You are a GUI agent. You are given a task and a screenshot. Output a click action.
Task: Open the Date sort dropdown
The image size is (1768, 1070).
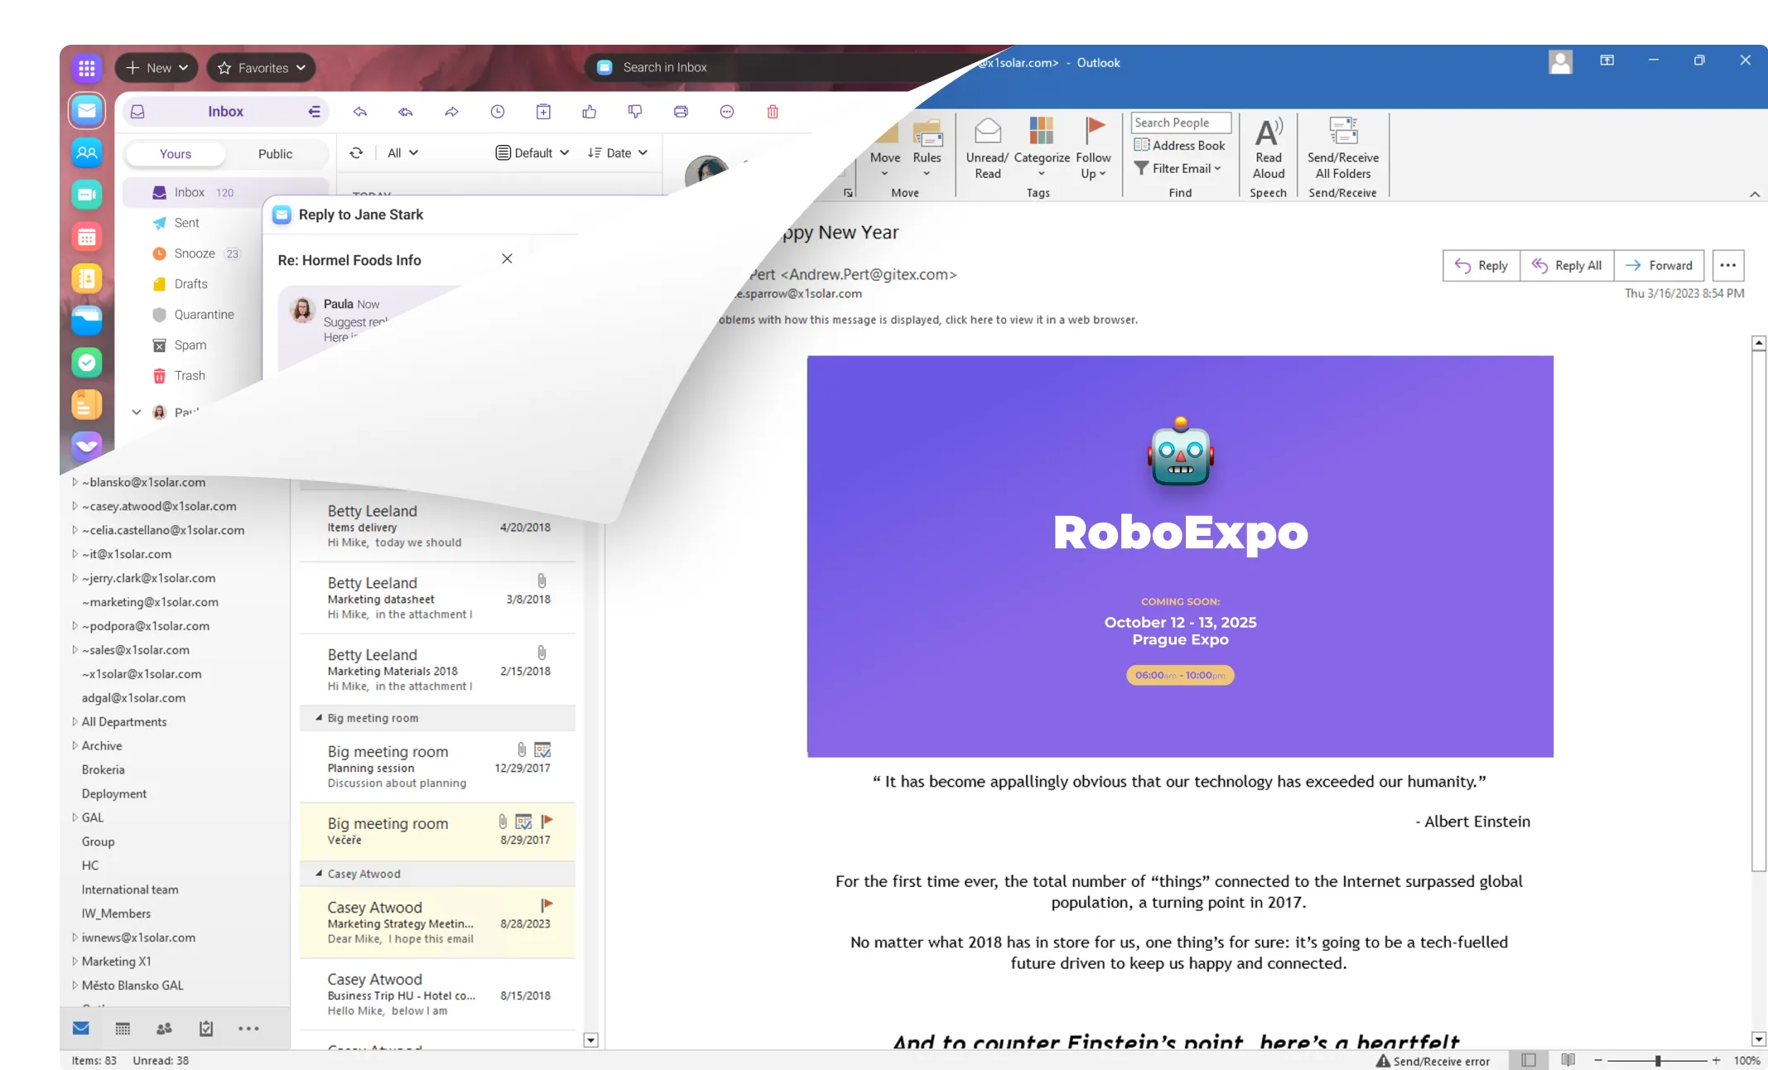point(618,152)
